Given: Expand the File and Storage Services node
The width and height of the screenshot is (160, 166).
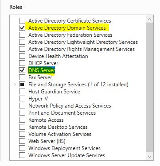Looking at the screenshot, I should (x=15, y=85).
